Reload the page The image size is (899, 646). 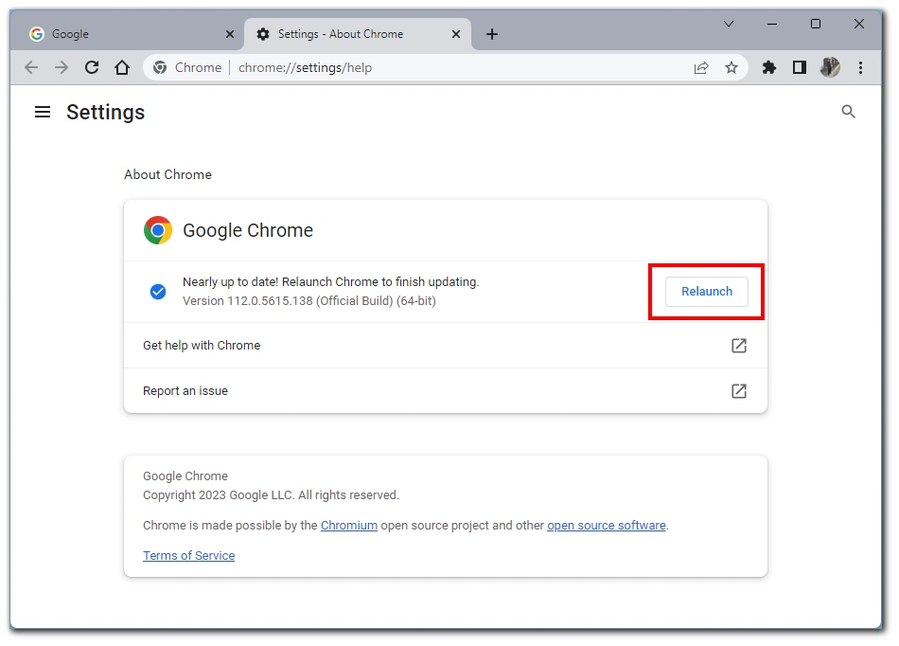(x=92, y=67)
